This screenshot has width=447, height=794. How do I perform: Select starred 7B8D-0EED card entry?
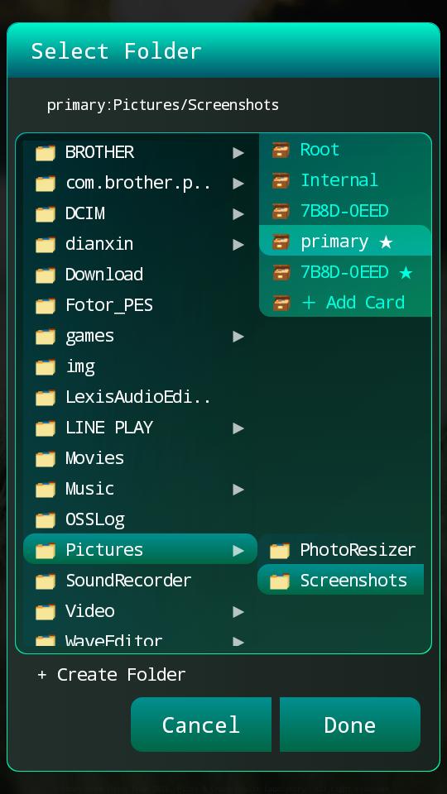pos(345,272)
